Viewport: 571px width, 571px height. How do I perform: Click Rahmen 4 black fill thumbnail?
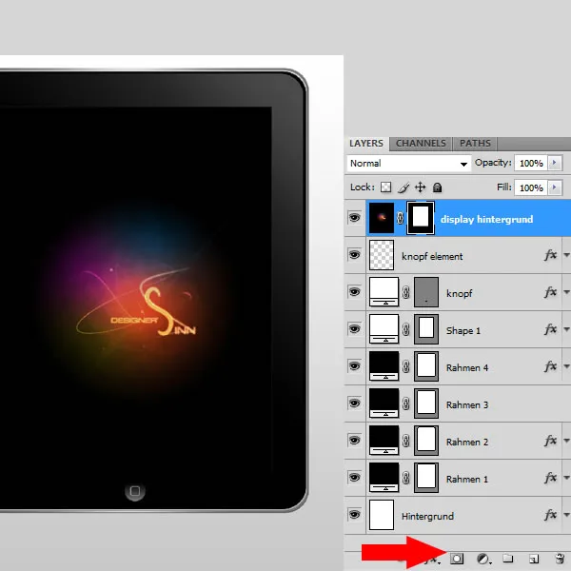tap(384, 366)
